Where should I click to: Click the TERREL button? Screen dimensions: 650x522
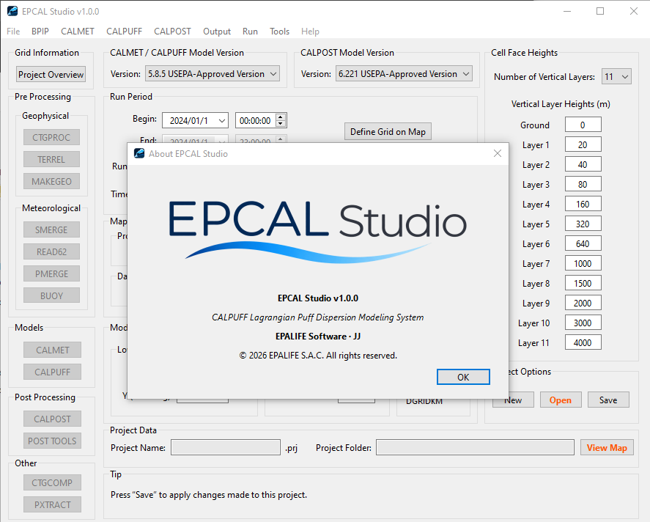(x=51, y=159)
